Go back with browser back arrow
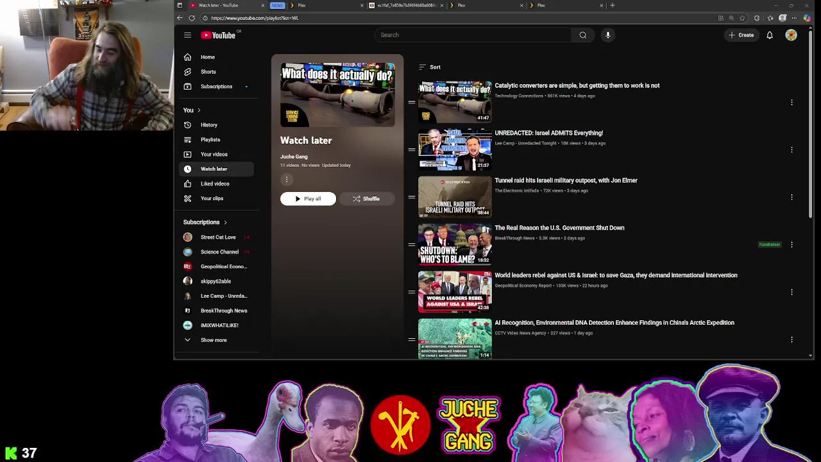821x462 pixels. [x=180, y=18]
